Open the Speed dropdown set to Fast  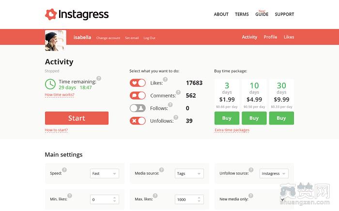tap(104, 173)
